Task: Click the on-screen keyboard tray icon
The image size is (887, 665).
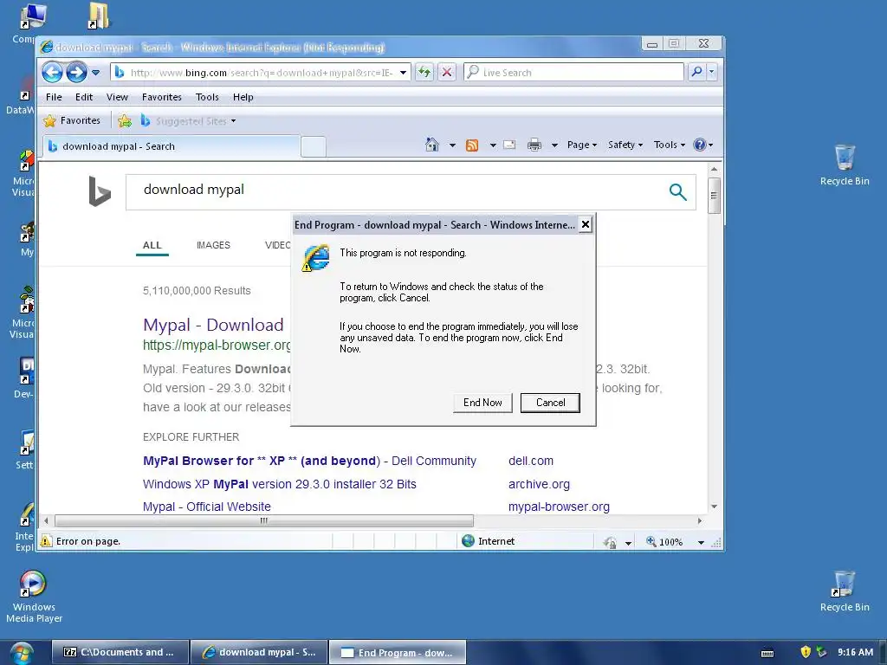Action: click(x=767, y=653)
